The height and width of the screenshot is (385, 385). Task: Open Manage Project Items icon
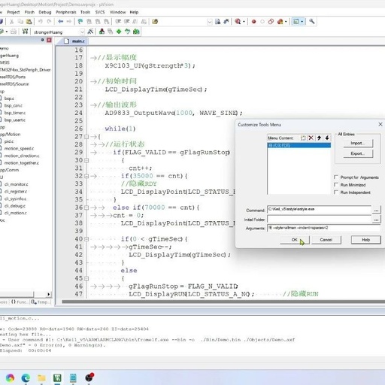tap(102, 32)
